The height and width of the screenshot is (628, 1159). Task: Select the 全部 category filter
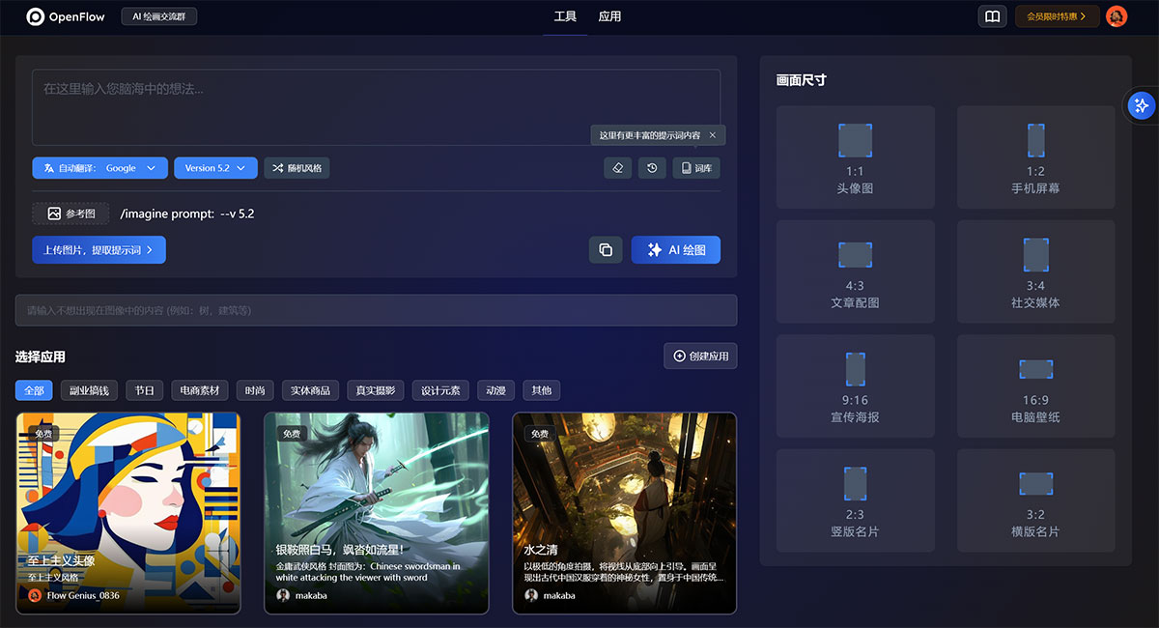(33, 390)
